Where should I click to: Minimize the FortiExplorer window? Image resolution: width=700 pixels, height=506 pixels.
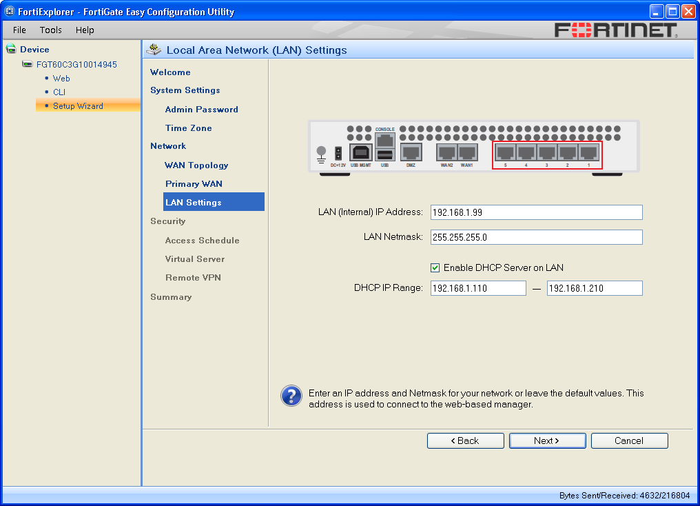(656, 11)
